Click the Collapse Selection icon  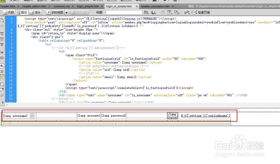[x=2, y=39]
